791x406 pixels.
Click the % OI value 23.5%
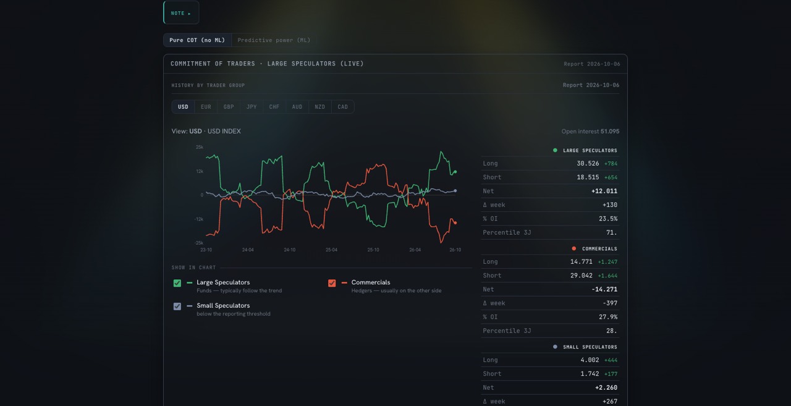coord(608,219)
